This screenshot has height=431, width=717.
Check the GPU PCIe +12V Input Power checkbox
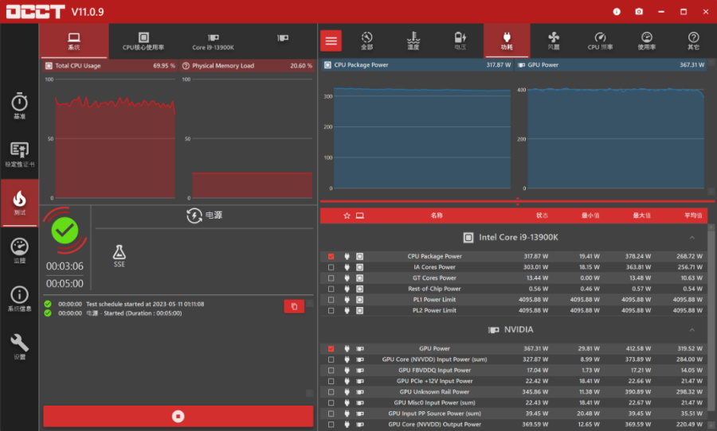331,381
